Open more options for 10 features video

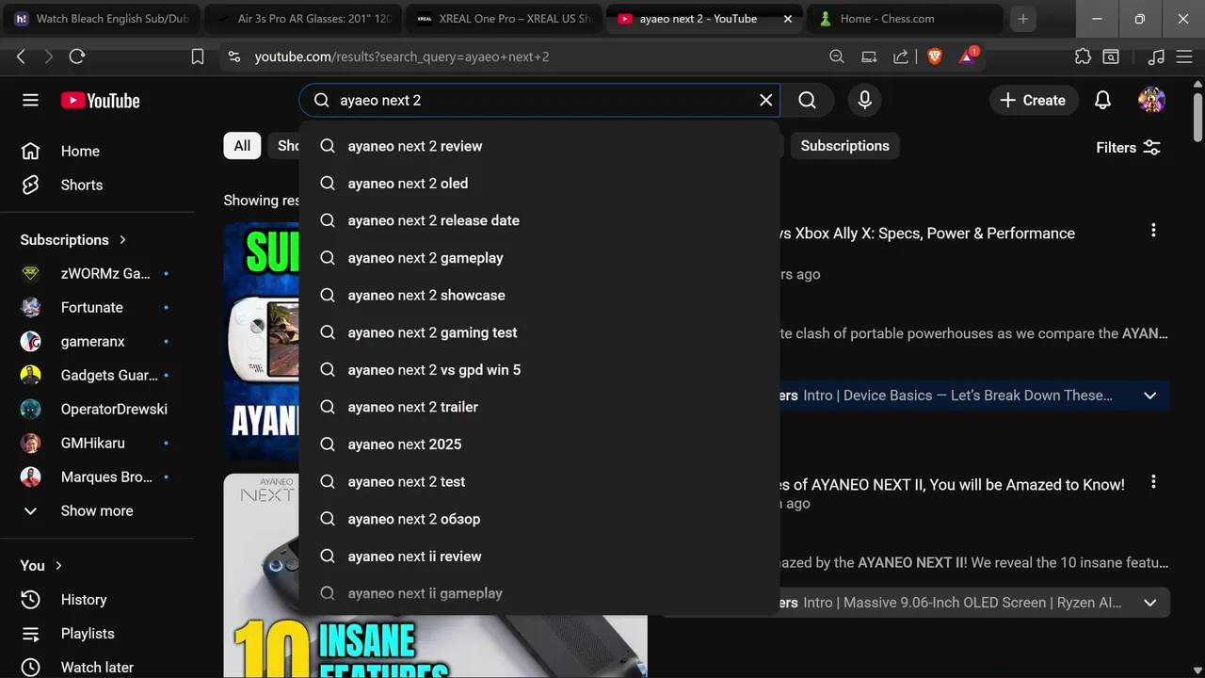click(1153, 482)
